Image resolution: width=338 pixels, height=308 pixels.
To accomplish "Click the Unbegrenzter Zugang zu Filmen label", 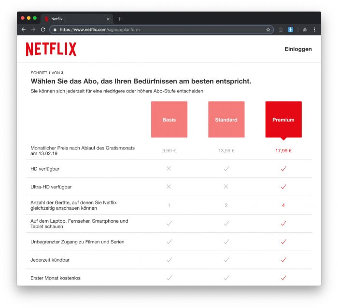I will [77, 242].
